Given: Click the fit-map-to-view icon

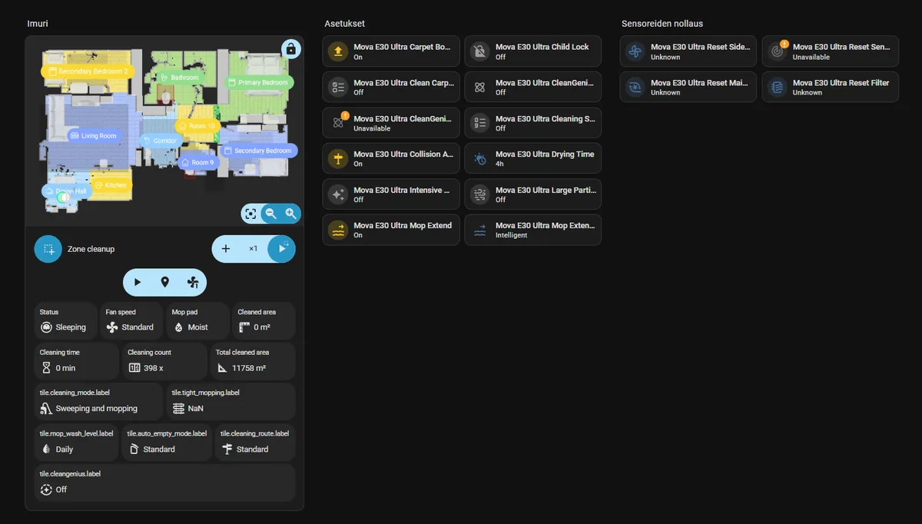Looking at the screenshot, I should [250, 214].
